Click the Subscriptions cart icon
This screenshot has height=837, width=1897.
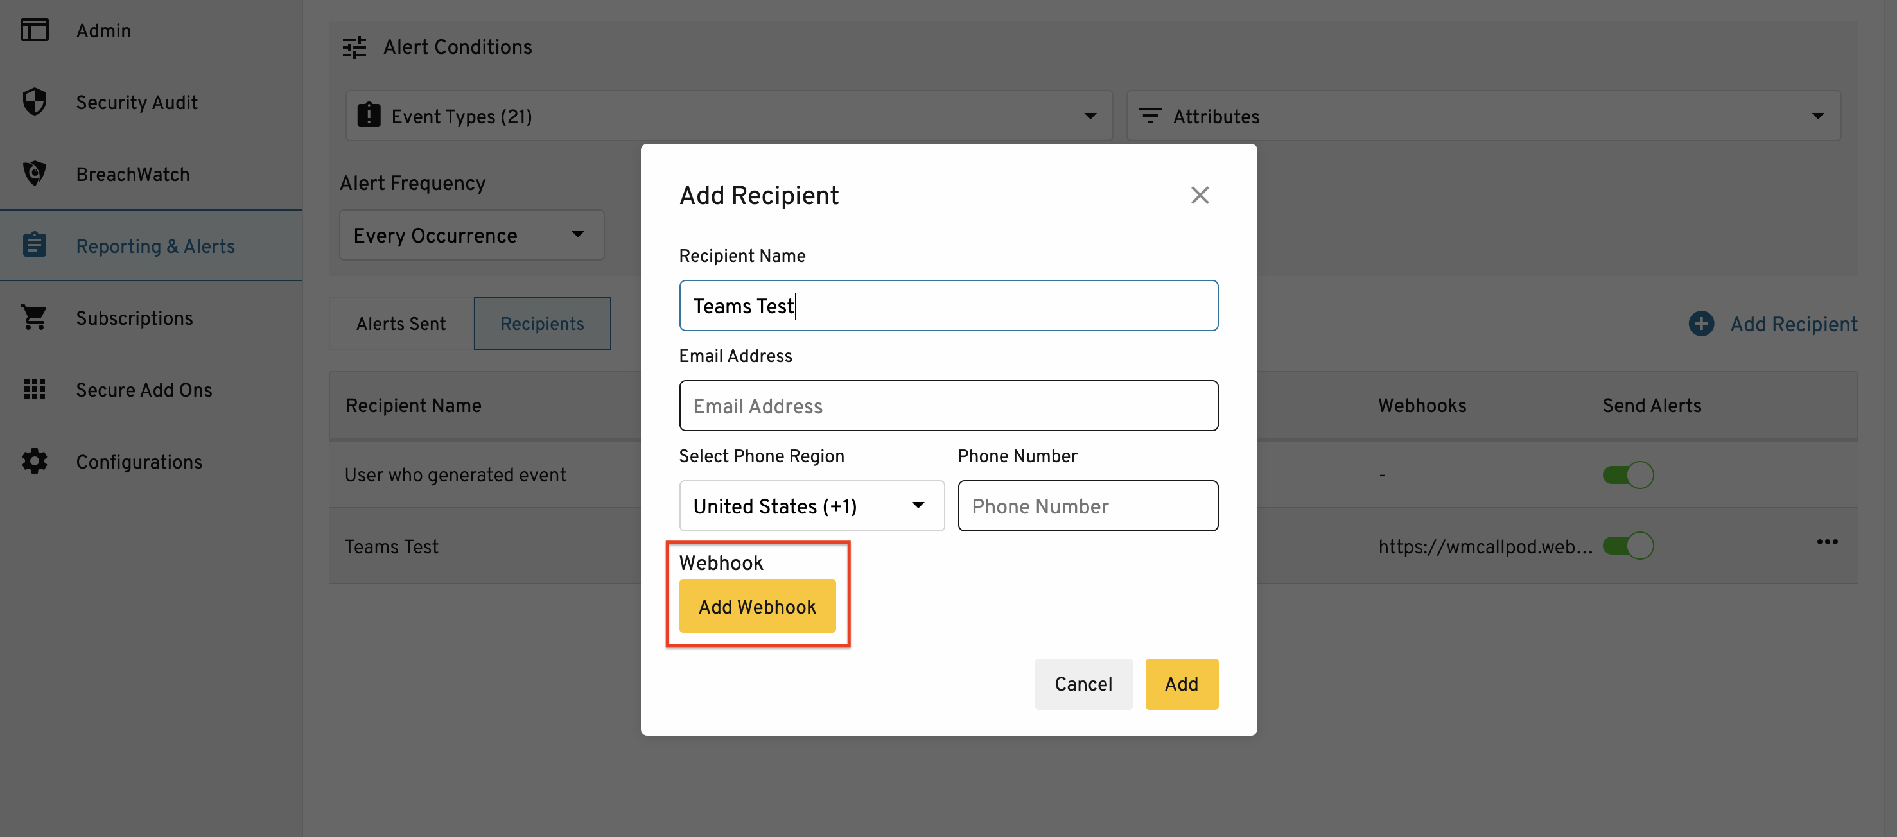point(34,317)
